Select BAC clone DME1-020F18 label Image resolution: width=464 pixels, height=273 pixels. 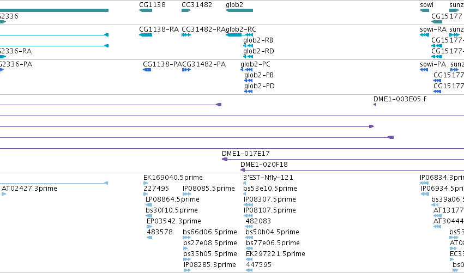[x=264, y=165]
